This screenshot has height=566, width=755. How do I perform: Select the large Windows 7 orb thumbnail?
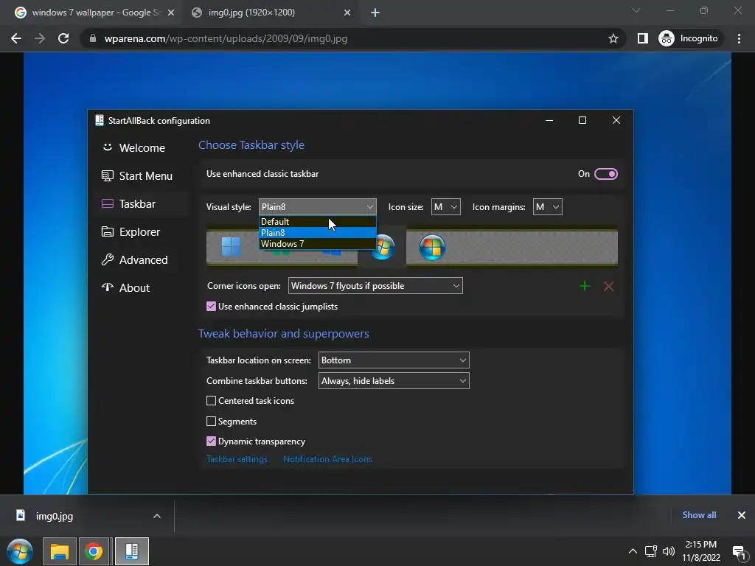(x=432, y=248)
